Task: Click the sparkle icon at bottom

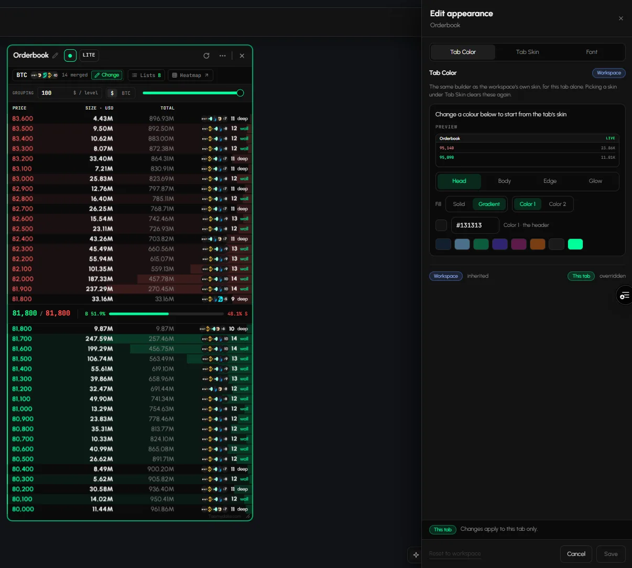Action: pyautogui.click(x=416, y=555)
